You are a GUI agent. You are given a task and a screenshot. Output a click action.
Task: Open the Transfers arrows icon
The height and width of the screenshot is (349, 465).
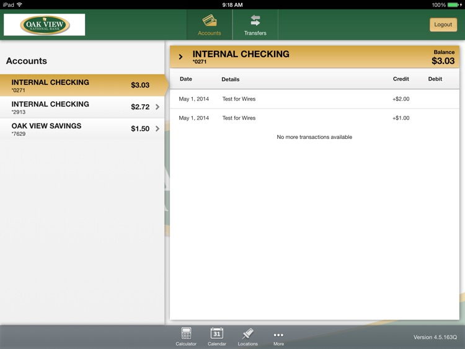point(255,20)
